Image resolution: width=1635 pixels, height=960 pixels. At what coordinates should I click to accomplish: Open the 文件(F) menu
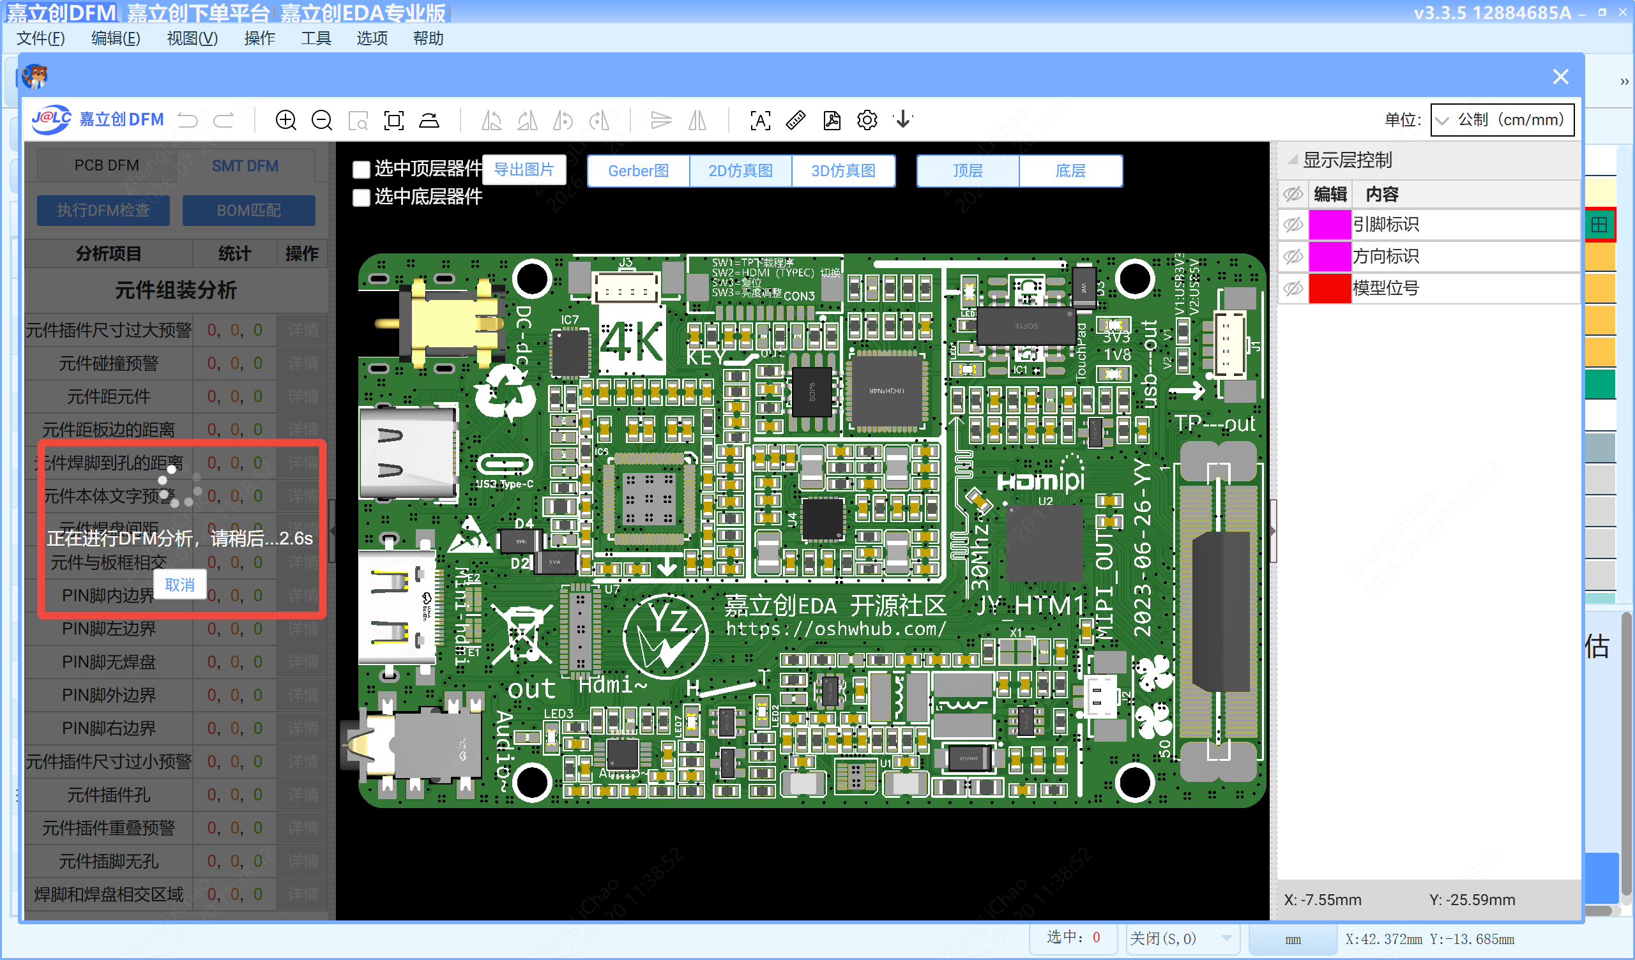[x=40, y=38]
